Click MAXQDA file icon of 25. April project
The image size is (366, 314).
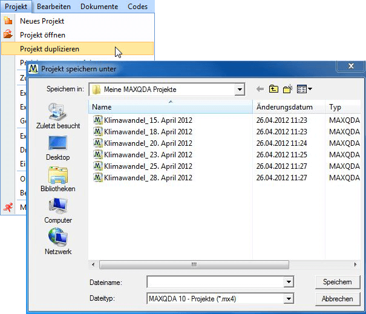coord(98,166)
